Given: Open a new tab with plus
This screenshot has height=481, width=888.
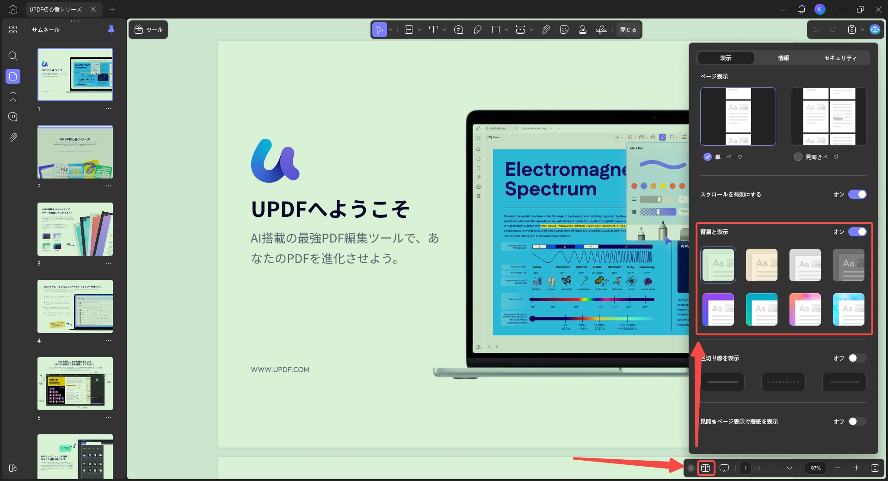Looking at the screenshot, I should click(x=112, y=9).
